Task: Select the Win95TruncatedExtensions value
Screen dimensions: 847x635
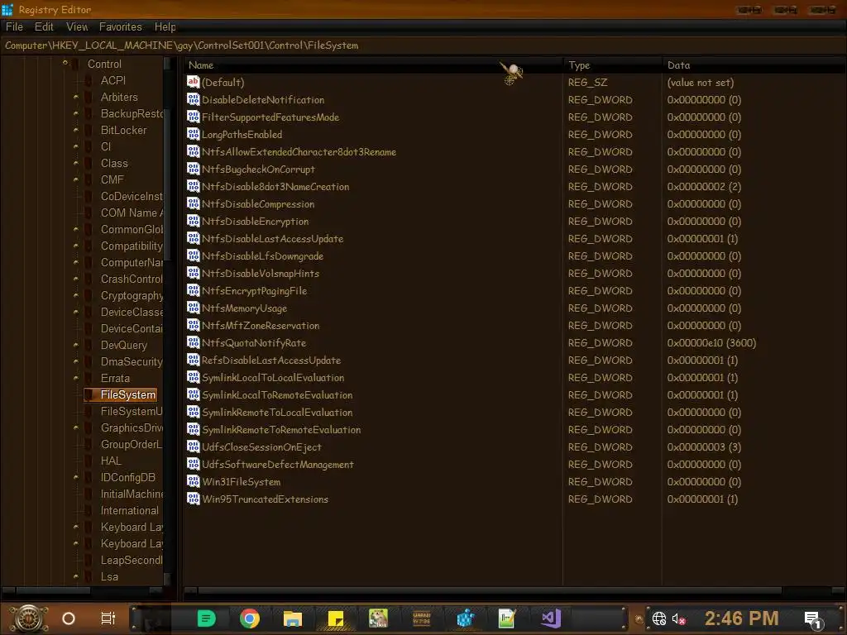Action: click(266, 499)
